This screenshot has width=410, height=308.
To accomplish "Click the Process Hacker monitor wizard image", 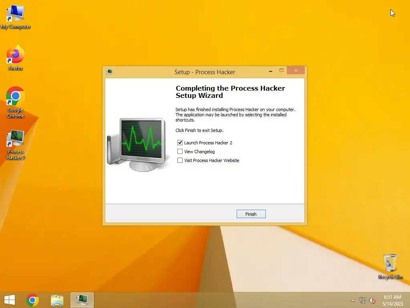I will click(138, 144).
